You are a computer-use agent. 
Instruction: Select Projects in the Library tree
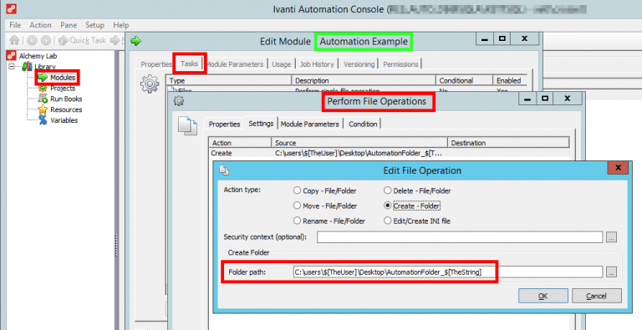click(x=63, y=88)
